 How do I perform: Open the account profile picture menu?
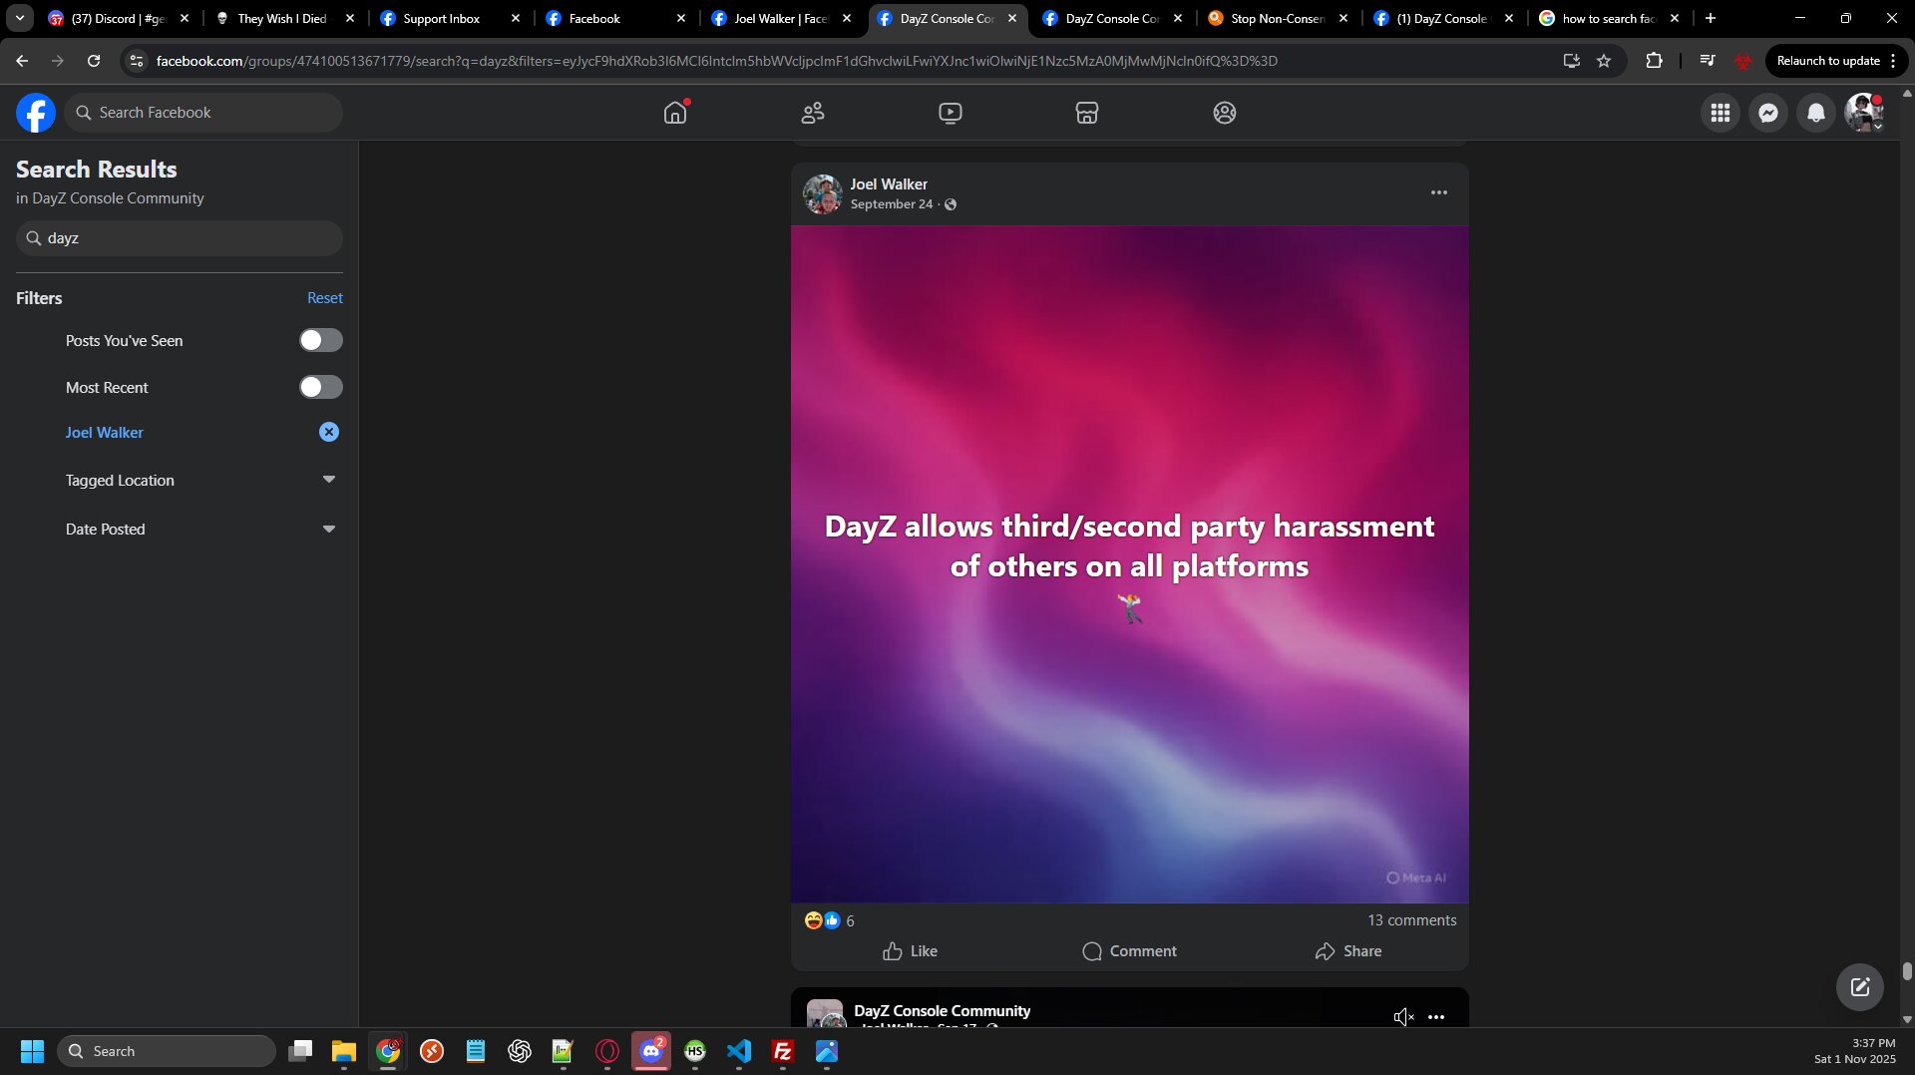tap(1864, 113)
